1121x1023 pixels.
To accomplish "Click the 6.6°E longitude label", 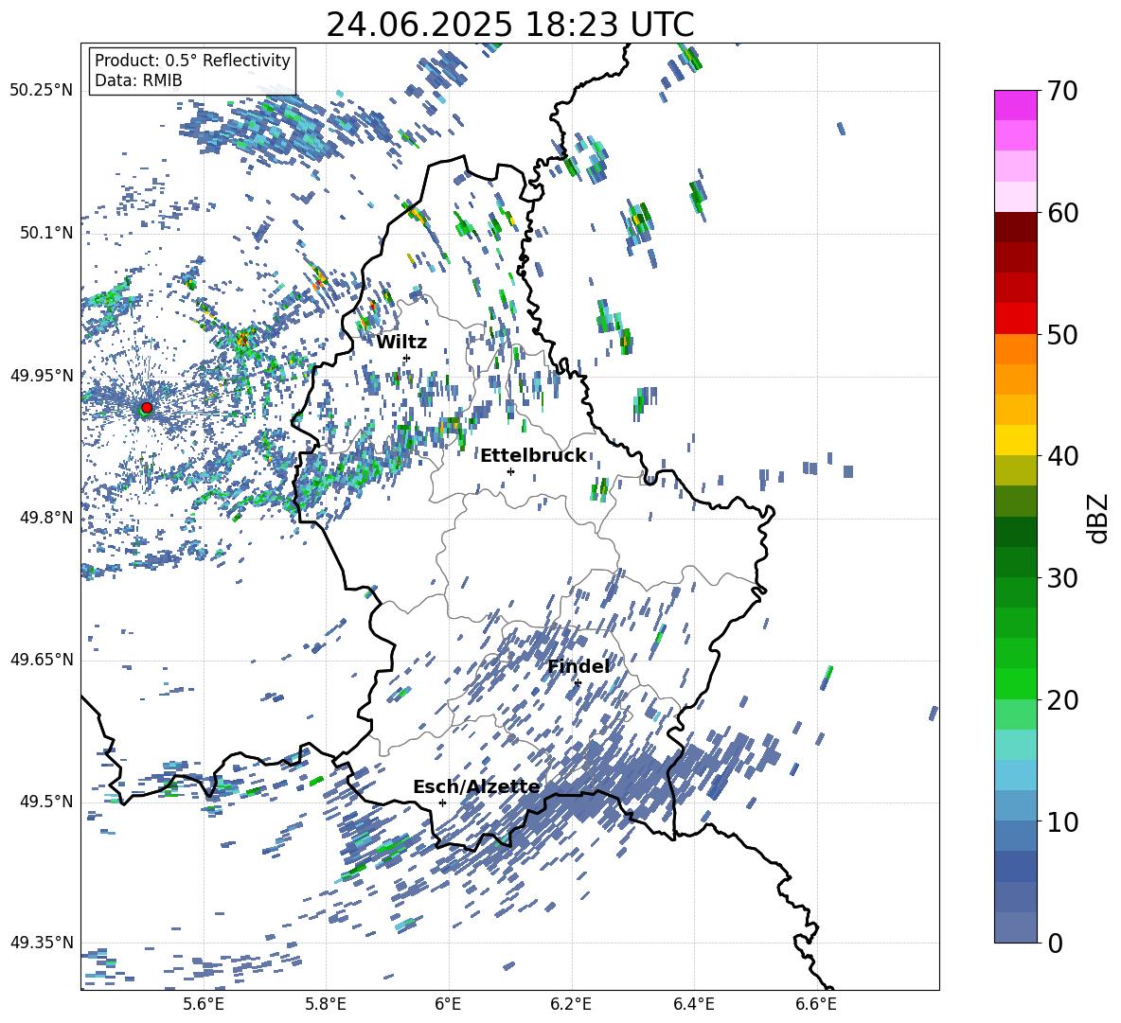I will click(x=816, y=1004).
